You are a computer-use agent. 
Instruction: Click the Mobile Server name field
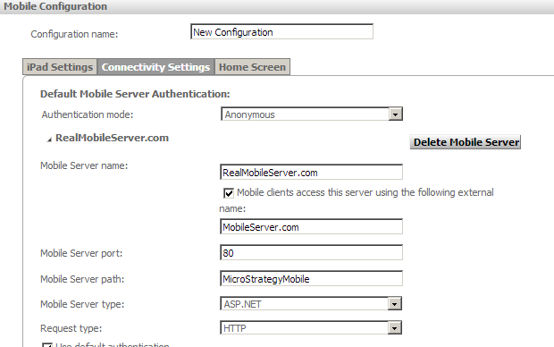(x=311, y=173)
